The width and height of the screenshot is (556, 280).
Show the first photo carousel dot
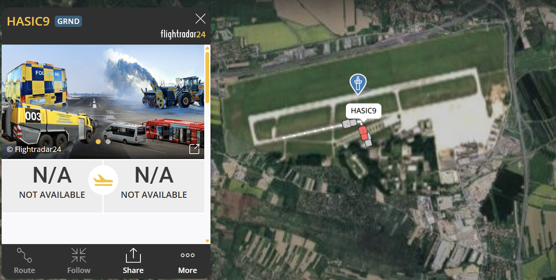(98, 142)
